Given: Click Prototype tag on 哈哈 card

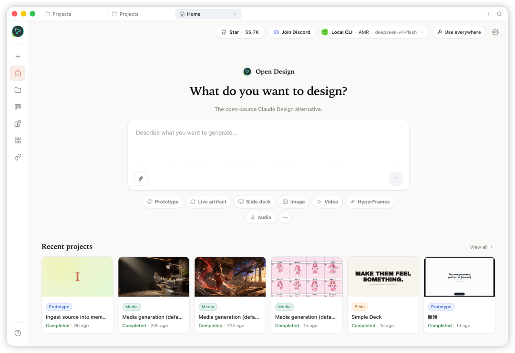Looking at the screenshot, I should tap(441, 307).
